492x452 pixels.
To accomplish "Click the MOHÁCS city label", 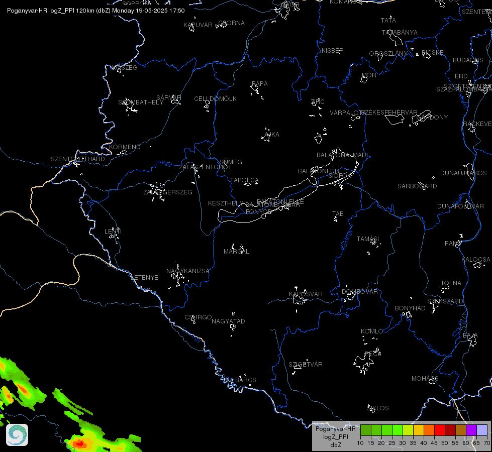I will point(425,379).
